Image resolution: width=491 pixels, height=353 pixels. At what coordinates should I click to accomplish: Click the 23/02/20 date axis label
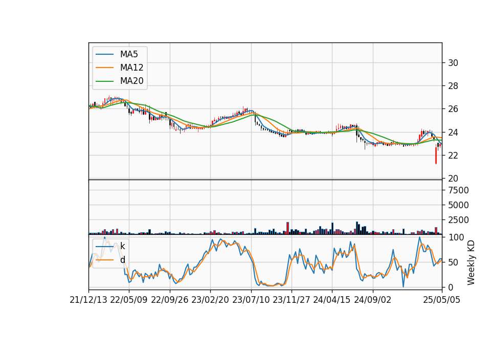[x=210, y=300]
